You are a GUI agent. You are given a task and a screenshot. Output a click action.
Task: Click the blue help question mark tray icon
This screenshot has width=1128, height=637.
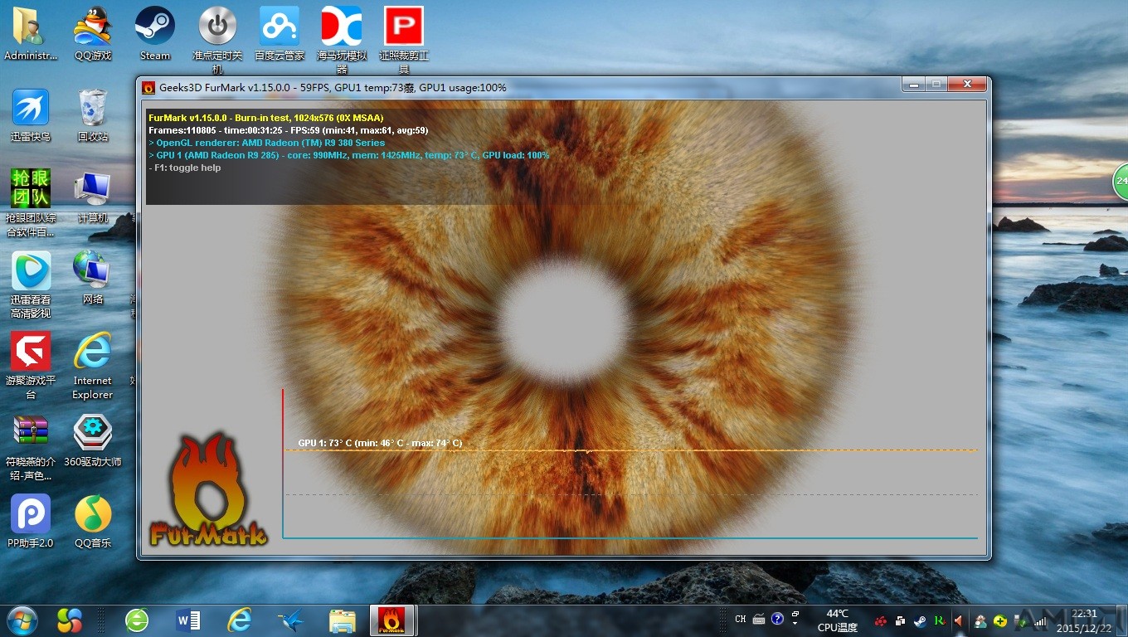tap(777, 619)
